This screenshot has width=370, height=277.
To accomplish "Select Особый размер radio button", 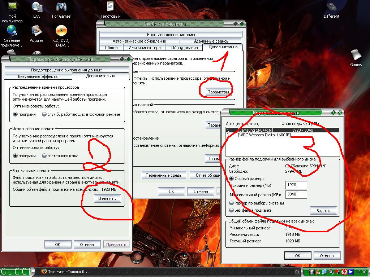I will coord(232,179).
